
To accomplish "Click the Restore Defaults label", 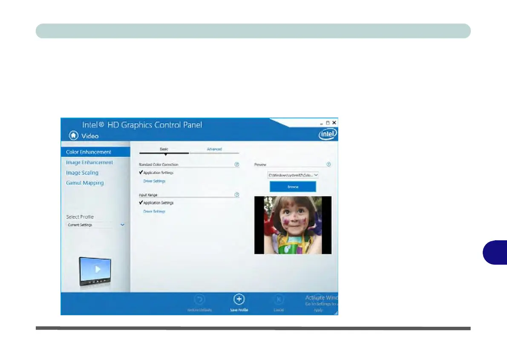I will 199,310.
